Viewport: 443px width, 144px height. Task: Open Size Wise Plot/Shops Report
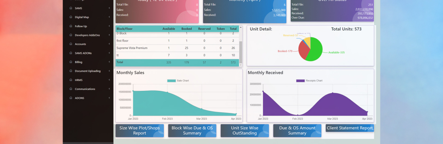[140, 131]
